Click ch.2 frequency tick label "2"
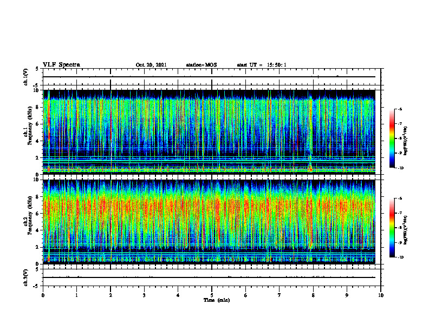Screen dimensions: 429x331 click(x=37, y=247)
